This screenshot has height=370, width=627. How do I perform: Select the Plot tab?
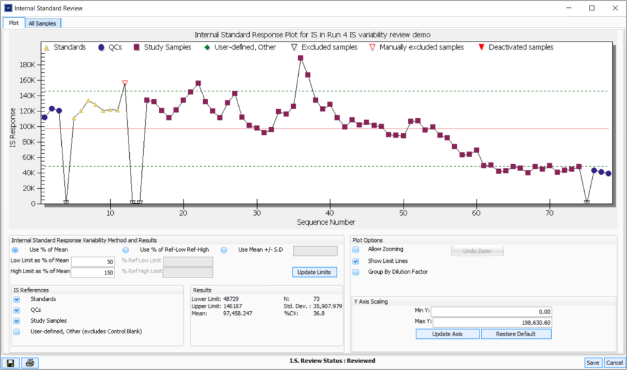pyautogui.click(x=13, y=23)
